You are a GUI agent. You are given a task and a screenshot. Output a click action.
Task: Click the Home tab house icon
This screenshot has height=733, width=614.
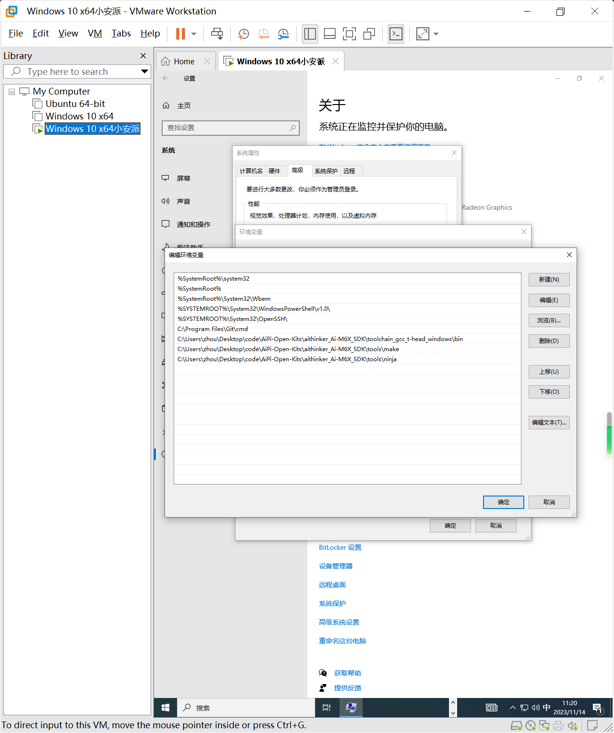coord(165,61)
